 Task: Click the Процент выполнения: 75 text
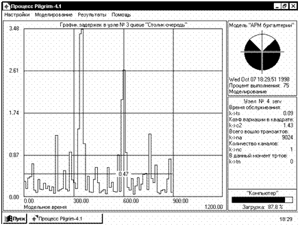point(259,86)
